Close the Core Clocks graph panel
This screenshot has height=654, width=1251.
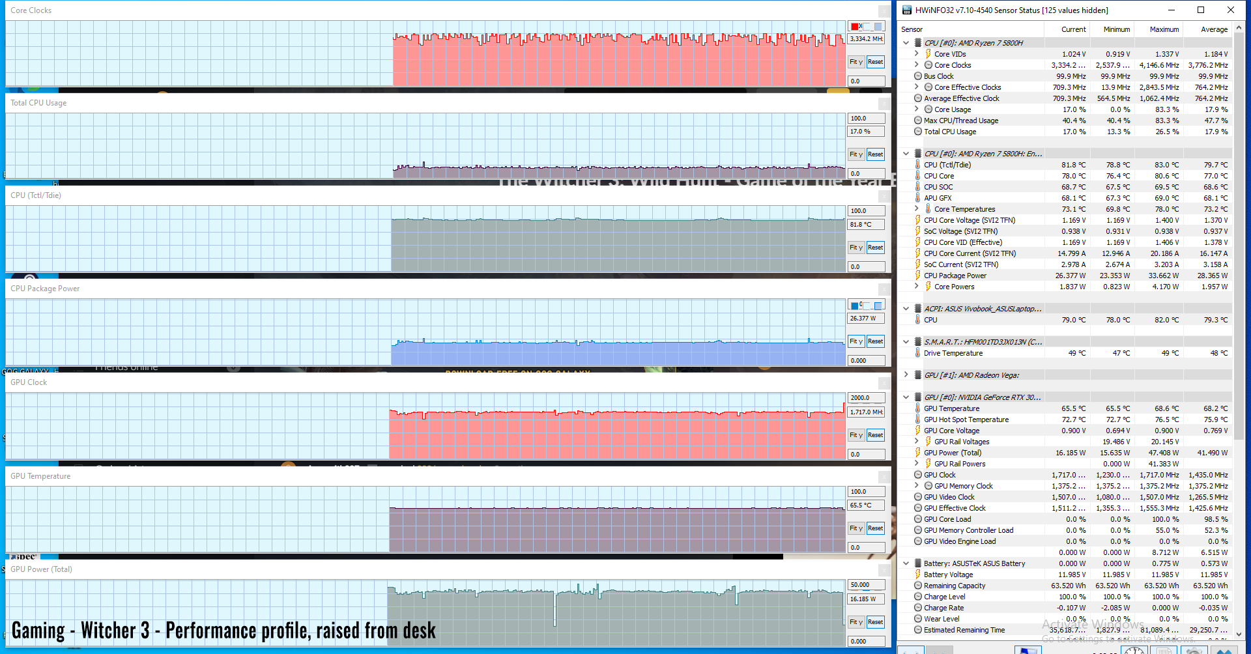point(884,11)
